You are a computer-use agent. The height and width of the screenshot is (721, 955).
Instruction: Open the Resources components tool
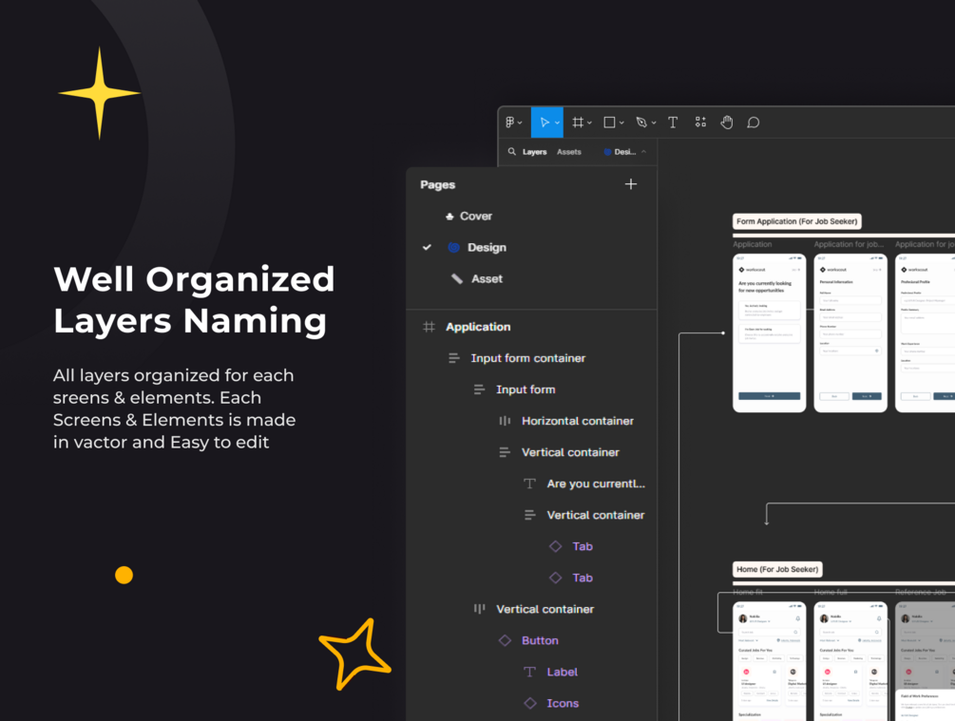(x=700, y=123)
